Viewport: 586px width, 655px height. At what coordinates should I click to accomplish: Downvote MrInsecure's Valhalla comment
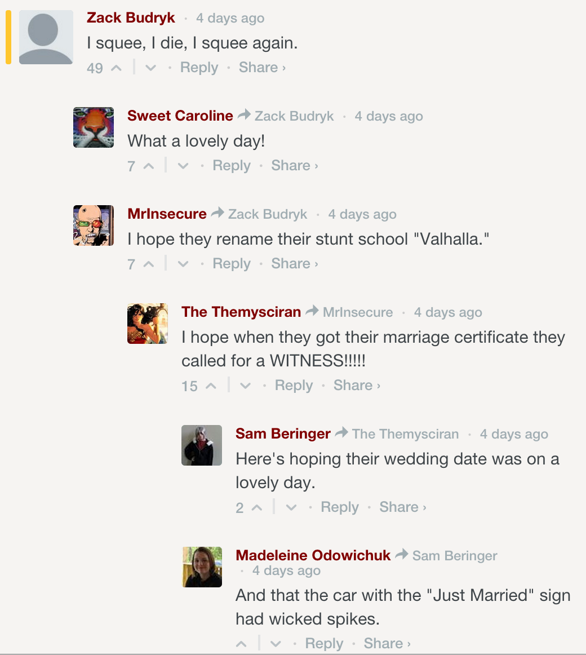tap(183, 264)
